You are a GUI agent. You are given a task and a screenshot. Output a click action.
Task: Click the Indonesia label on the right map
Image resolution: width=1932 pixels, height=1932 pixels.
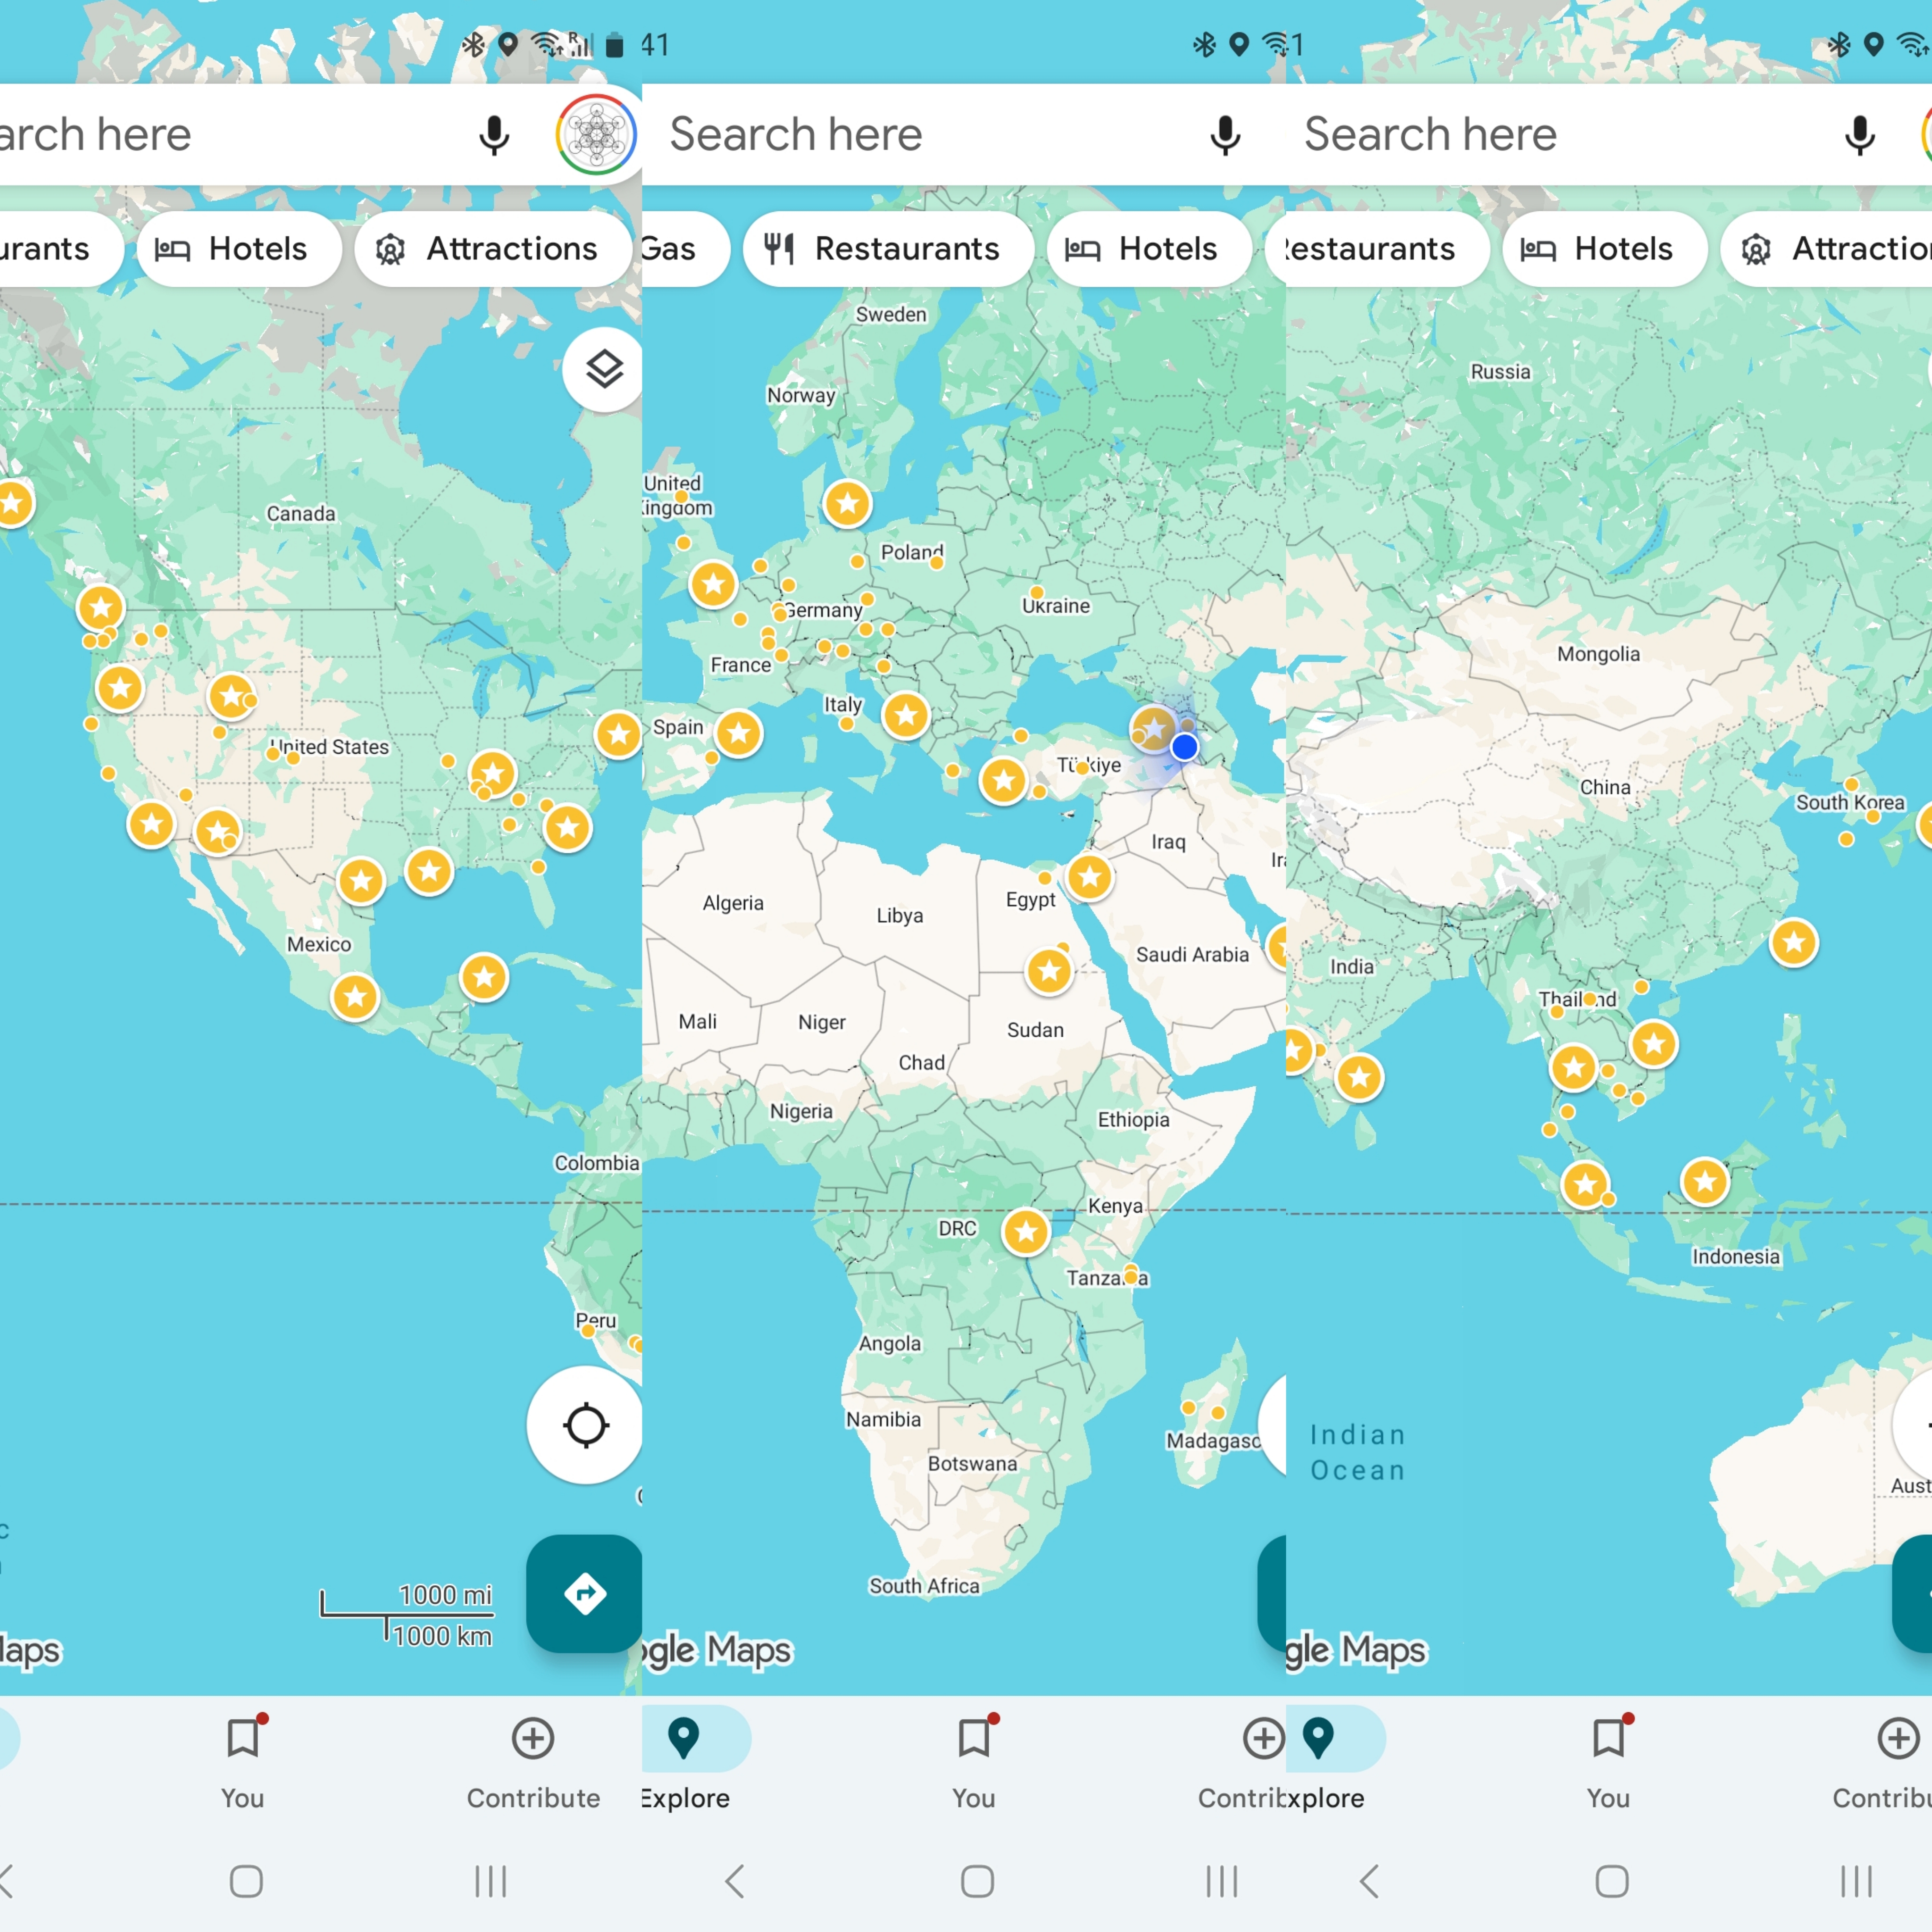click(x=1736, y=1257)
